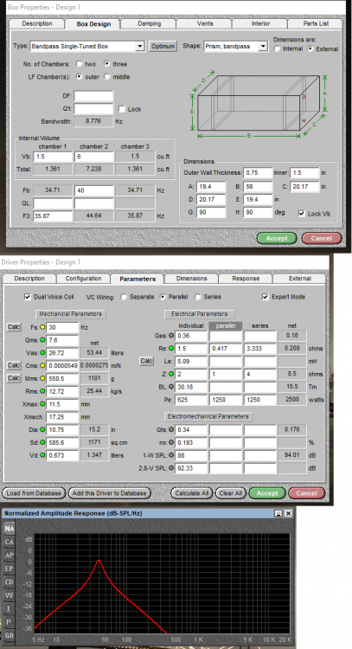Click Add this Driver to Database
The width and height of the screenshot is (352, 649).
[109, 493]
